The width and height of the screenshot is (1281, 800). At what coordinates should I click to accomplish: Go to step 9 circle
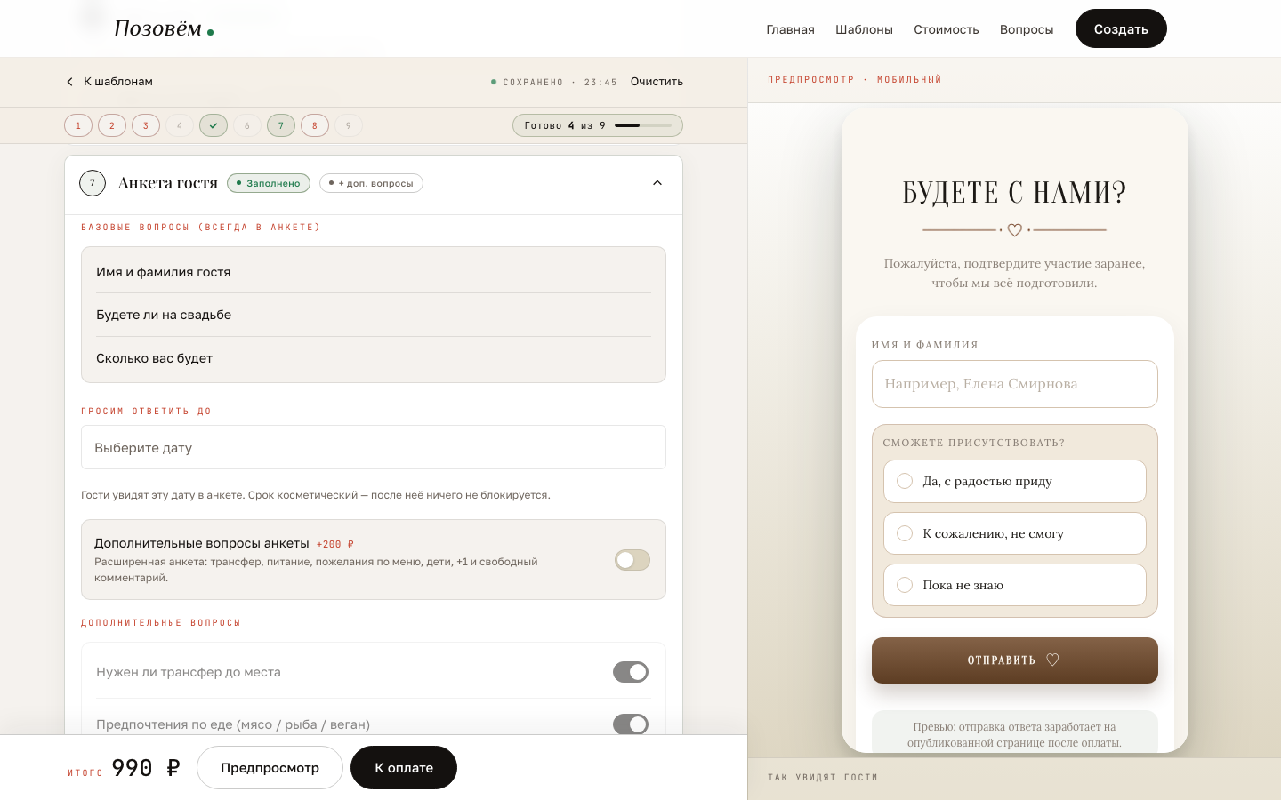[349, 125]
